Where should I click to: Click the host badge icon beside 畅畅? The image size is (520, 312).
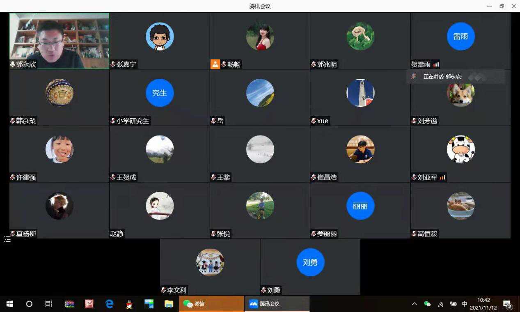(215, 64)
